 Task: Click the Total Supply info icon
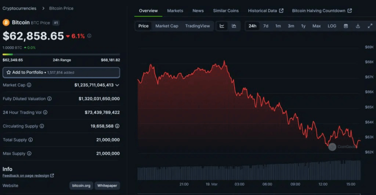30,140
